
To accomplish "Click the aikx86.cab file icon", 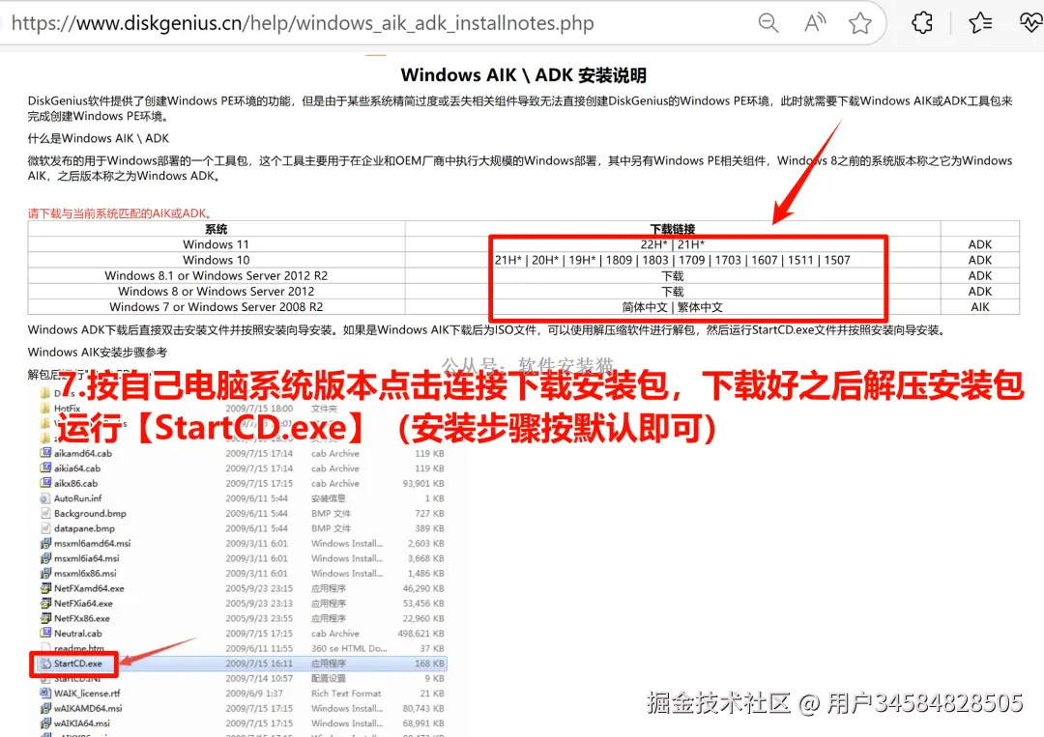I will coord(45,483).
